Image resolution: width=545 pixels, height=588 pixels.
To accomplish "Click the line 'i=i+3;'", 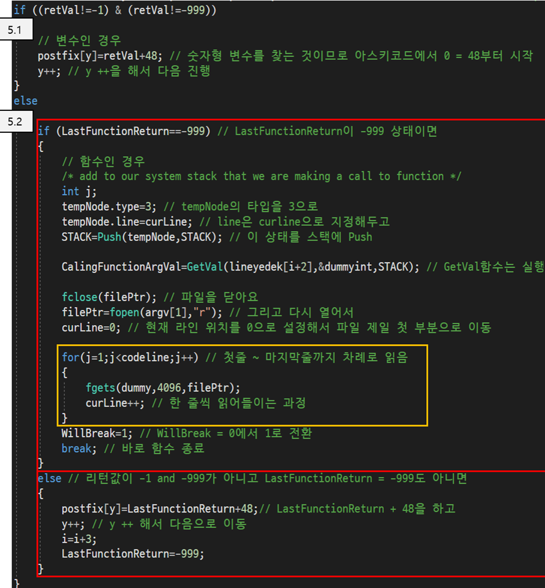I will pyautogui.click(x=79, y=539).
